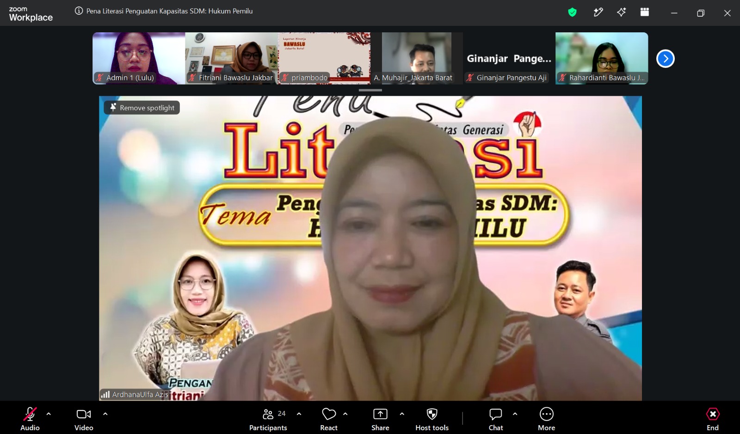Expand the caret next to Participants
The image size is (740, 434).
299,414
